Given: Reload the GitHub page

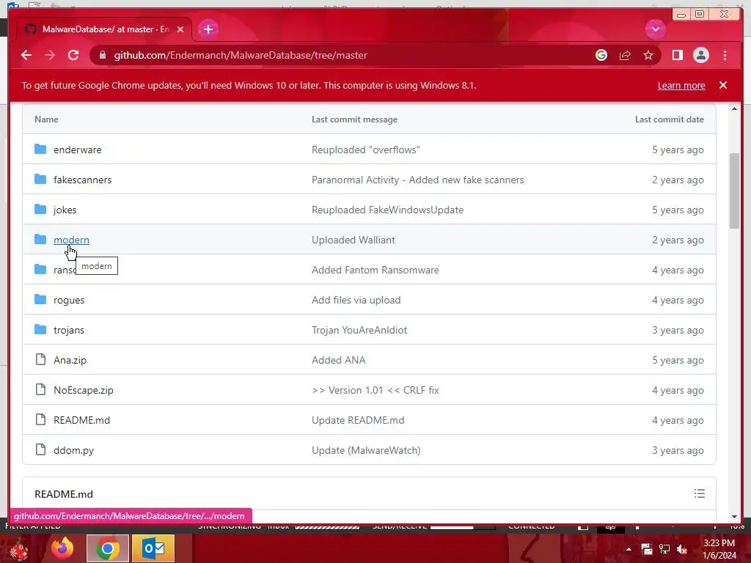Looking at the screenshot, I should point(73,55).
